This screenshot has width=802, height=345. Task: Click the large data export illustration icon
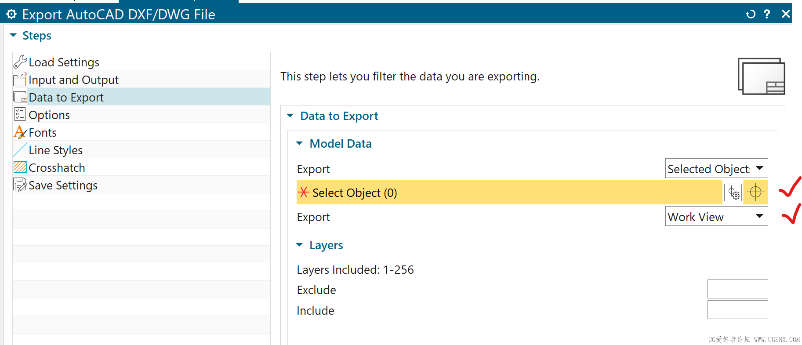pos(761,76)
